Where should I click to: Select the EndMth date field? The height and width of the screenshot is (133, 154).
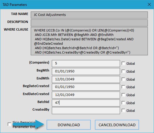click(86, 79)
